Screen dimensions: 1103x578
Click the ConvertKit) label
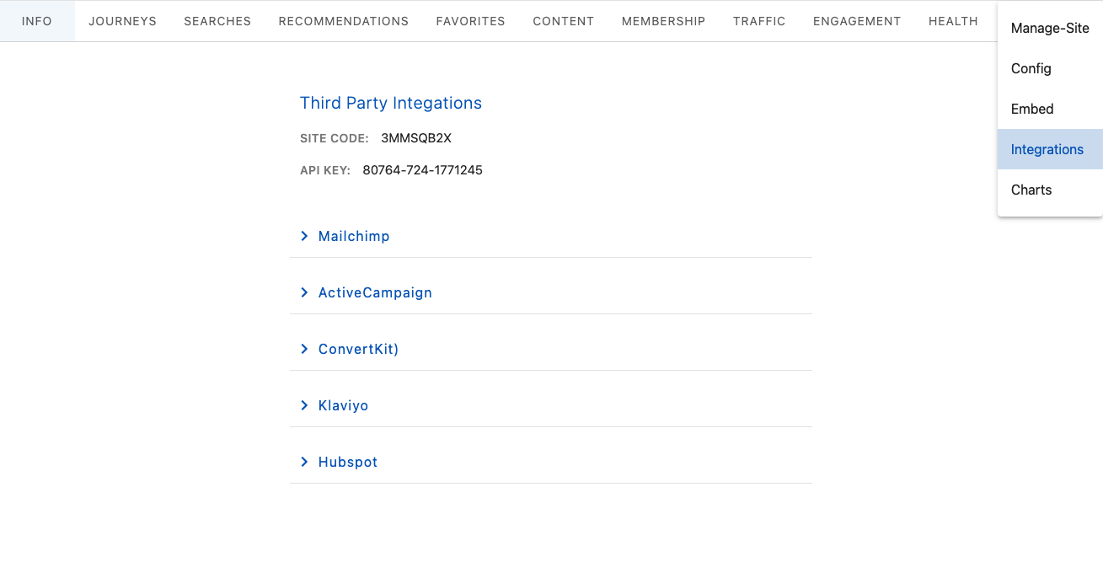[x=358, y=350]
